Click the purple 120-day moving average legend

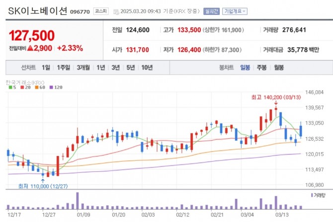point(56,87)
